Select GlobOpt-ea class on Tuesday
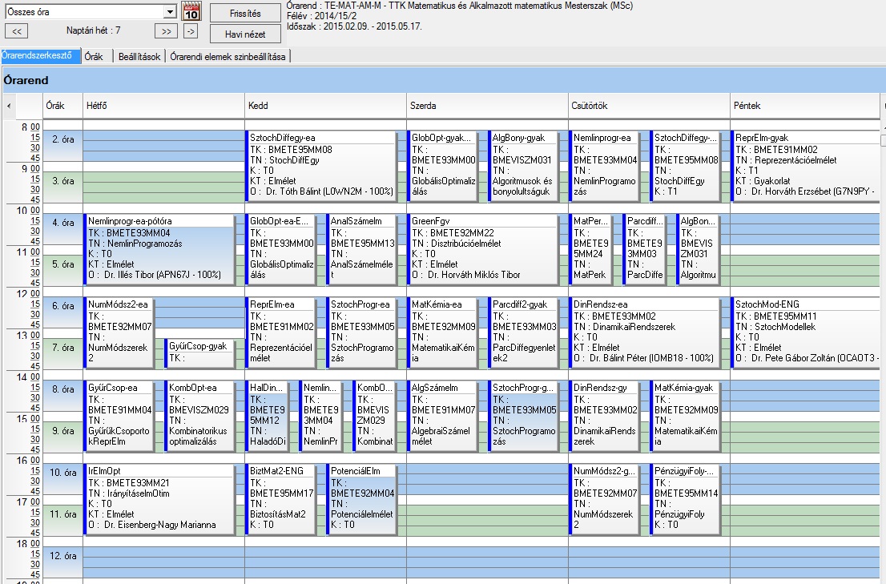Screen dimensions: 886x584 pos(281,250)
